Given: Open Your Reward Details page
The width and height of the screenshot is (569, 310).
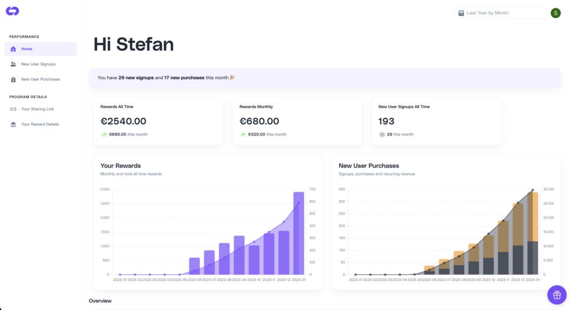Looking at the screenshot, I should pyautogui.click(x=40, y=124).
